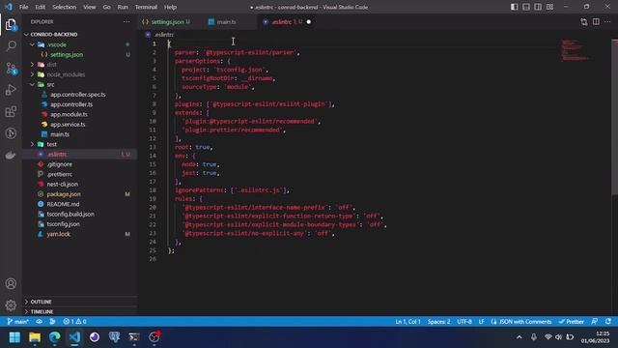Click the open changes icon in editor toolbar
The height and width of the screenshot is (348, 618).
(583, 21)
